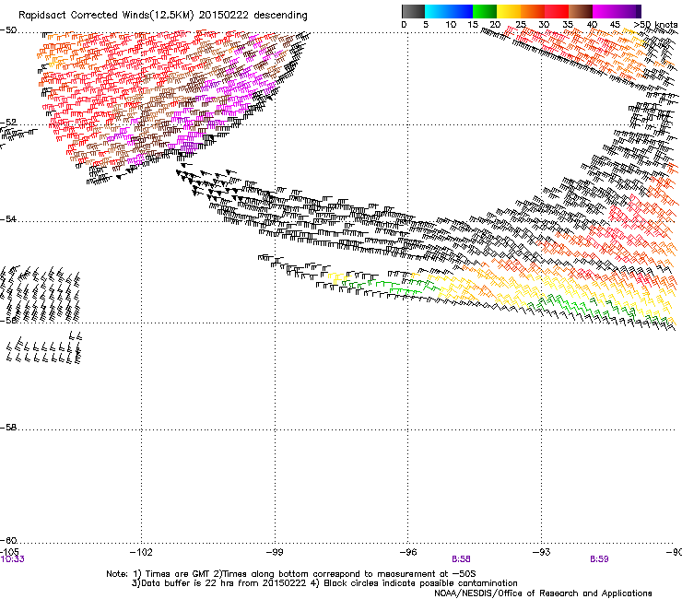Click the '>50 knots' legend label
This screenshot has width=682, height=599.
pyautogui.click(x=655, y=25)
